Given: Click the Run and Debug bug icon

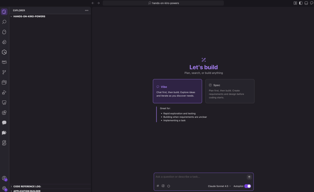Looking at the screenshot, I should pyautogui.click(x=4, y=92).
